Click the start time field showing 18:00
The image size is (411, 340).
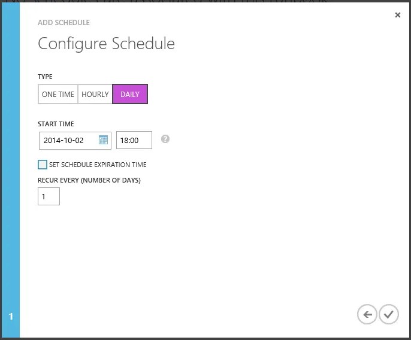pyautogui.click(x=134, y=140)
